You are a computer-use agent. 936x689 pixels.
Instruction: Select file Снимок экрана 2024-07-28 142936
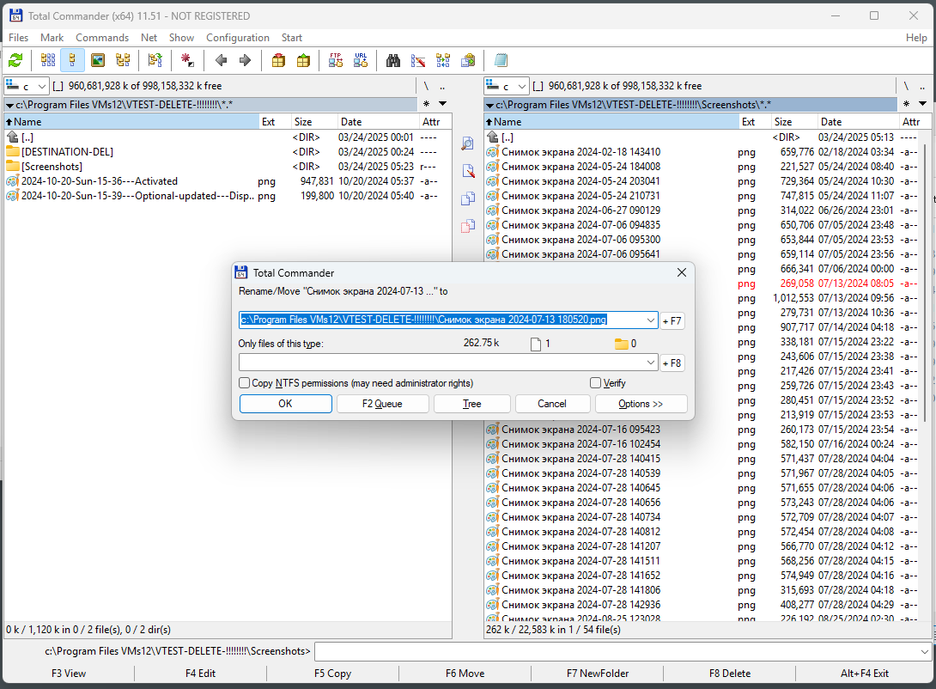click(x=580, y=604)
